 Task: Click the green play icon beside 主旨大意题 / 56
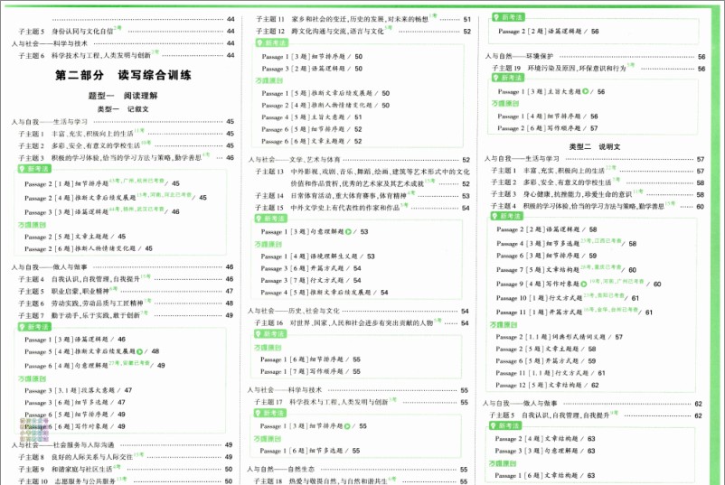pyautogui.click(x=586, y=91)
